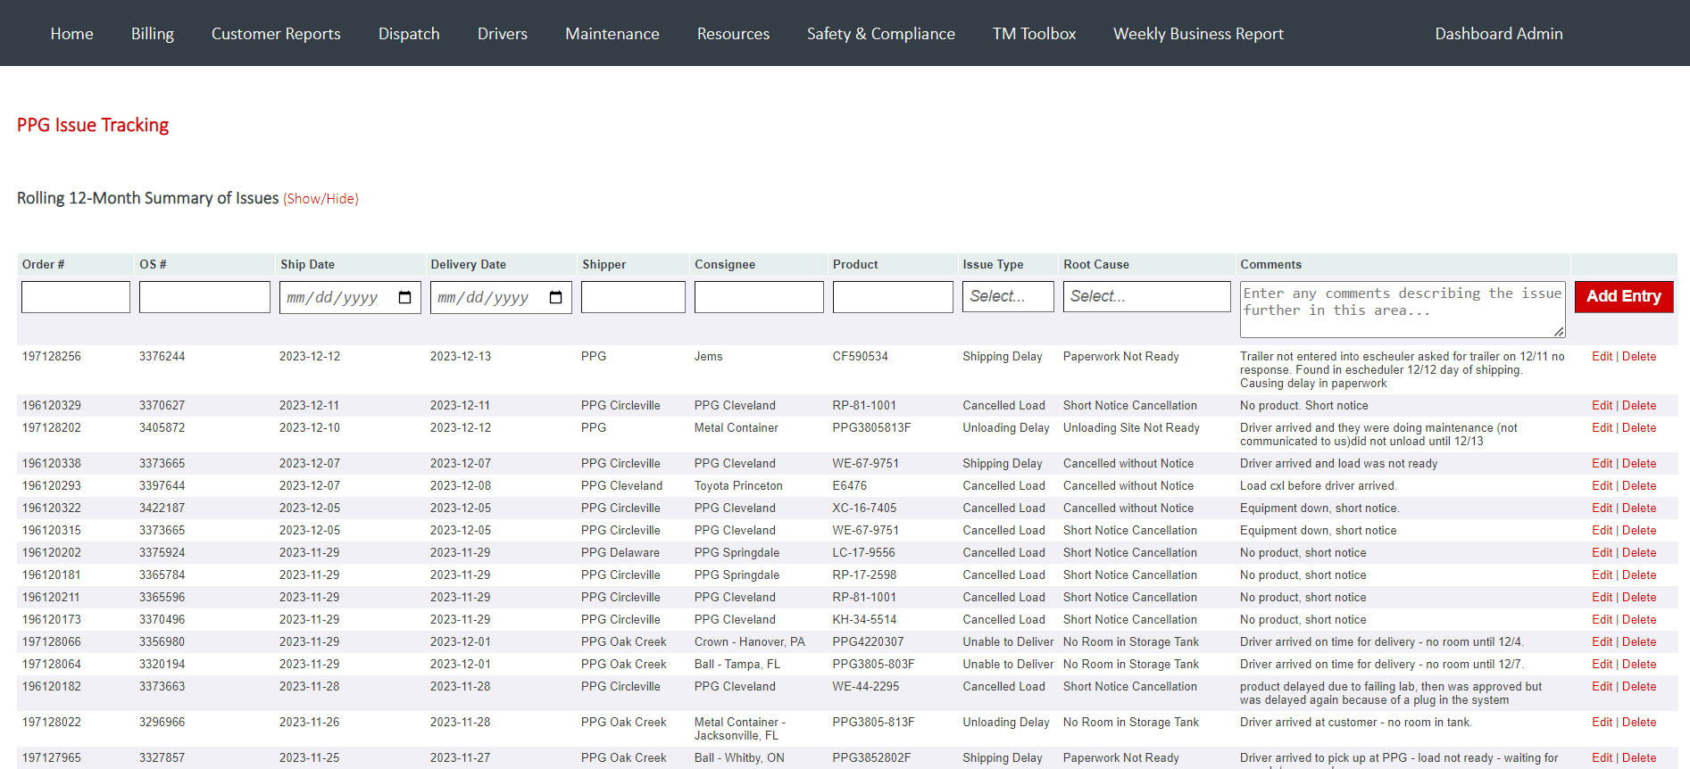This screenshot has height=769, width=1690.
Task: Edit order 196120182 entry
Action: click(1602, 686)
